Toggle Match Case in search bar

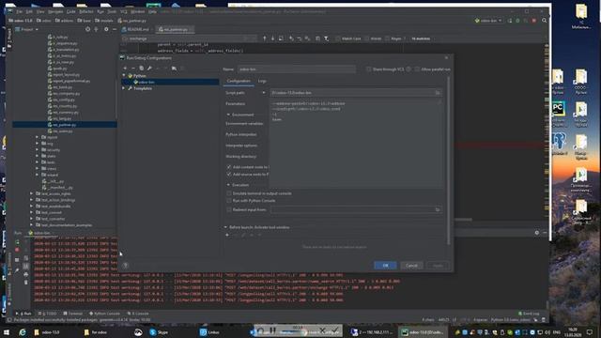click(x=337, y=38)
